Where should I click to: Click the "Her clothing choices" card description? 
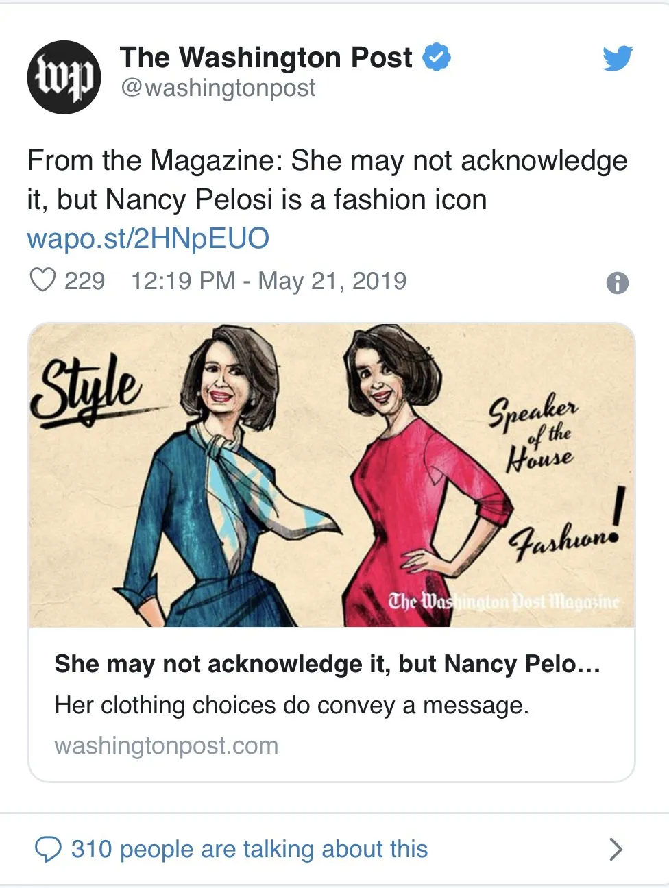coord(291,705)
